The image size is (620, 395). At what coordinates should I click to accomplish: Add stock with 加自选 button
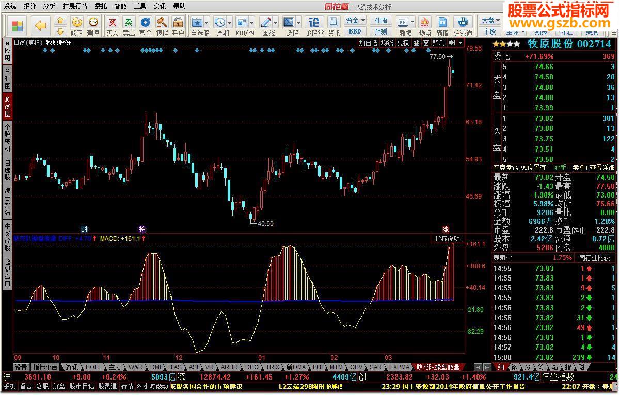(x=368, y=43)
